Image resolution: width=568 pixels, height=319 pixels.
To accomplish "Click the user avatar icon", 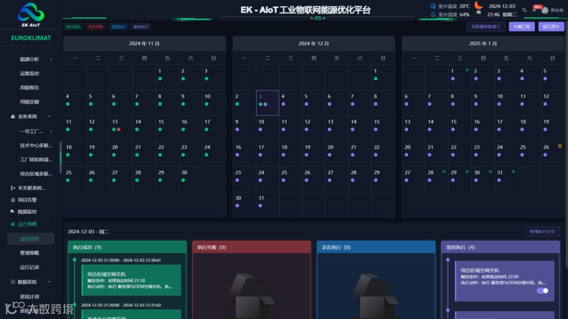I will pos(544,11).
